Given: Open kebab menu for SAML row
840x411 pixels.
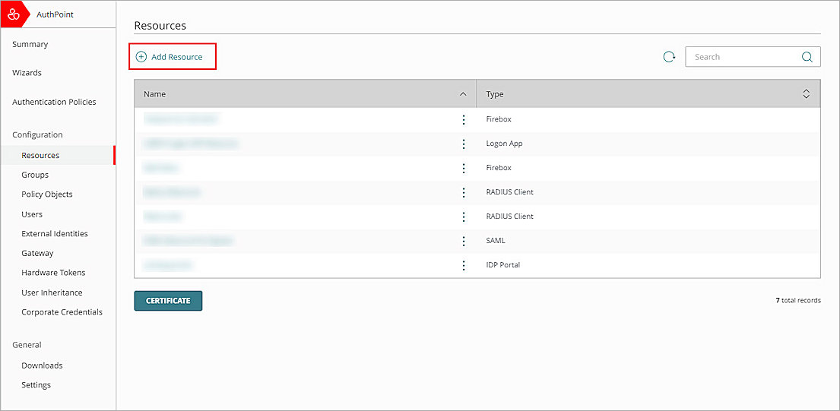Looking at the screenshot, I should (464, 241).
